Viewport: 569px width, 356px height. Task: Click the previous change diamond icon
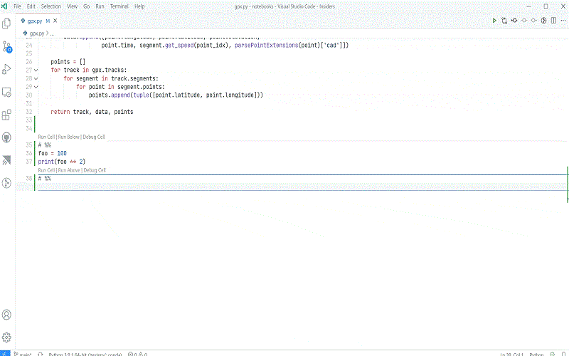point(524,21)
